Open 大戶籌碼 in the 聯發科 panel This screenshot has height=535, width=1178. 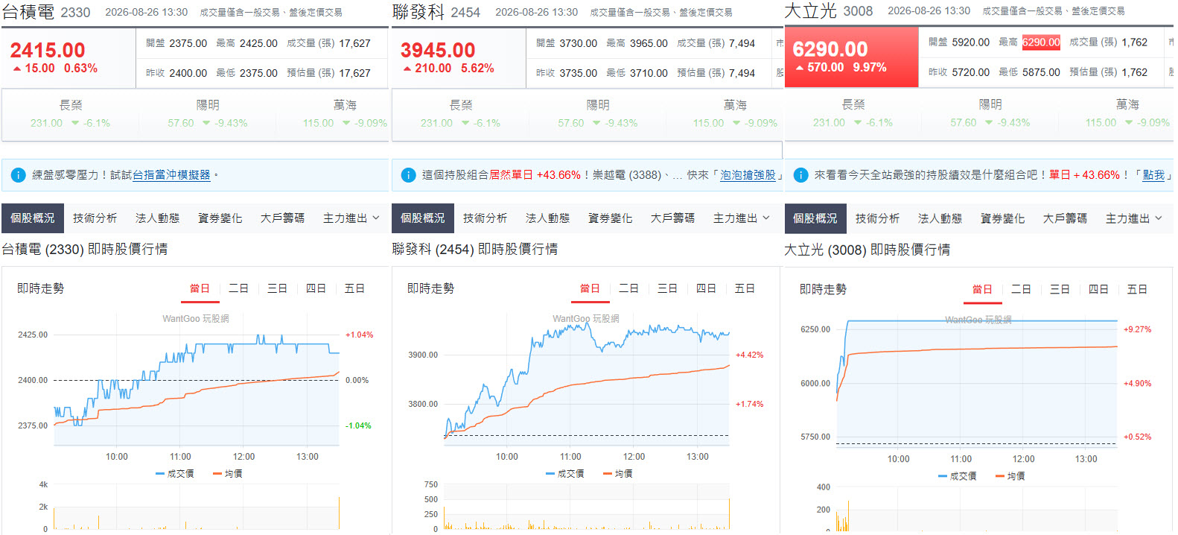(673, 218)
